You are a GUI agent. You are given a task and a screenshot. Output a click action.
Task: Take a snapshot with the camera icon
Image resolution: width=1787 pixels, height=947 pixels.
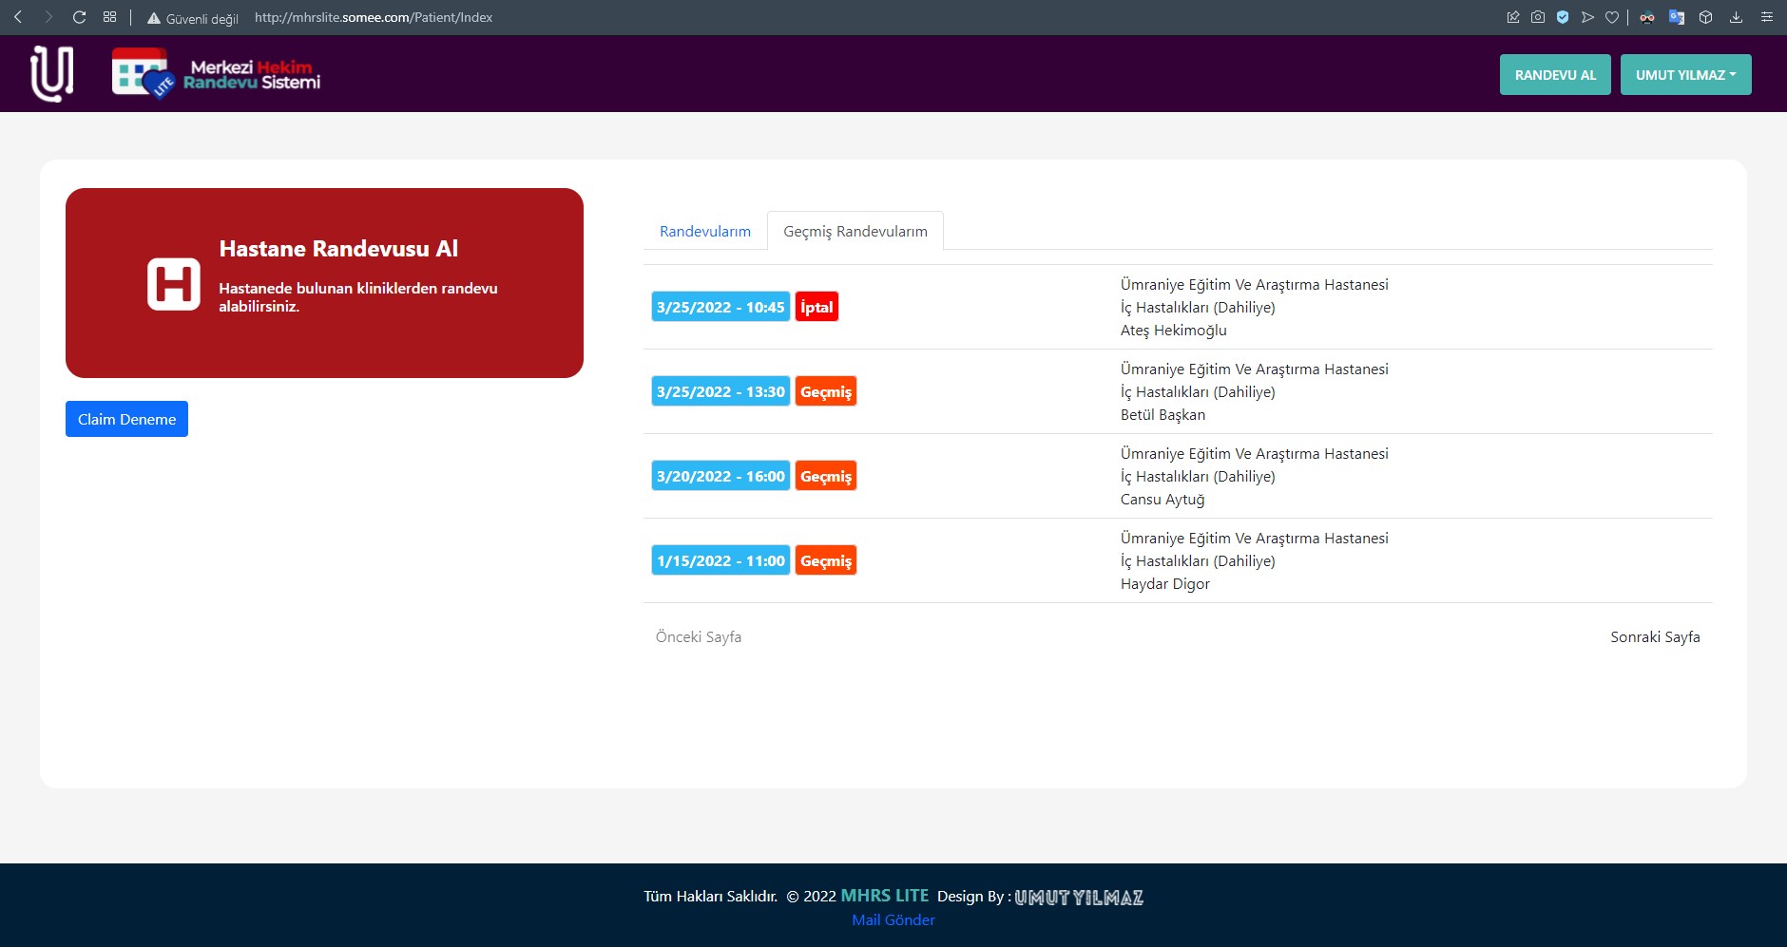click(1538, 17)
